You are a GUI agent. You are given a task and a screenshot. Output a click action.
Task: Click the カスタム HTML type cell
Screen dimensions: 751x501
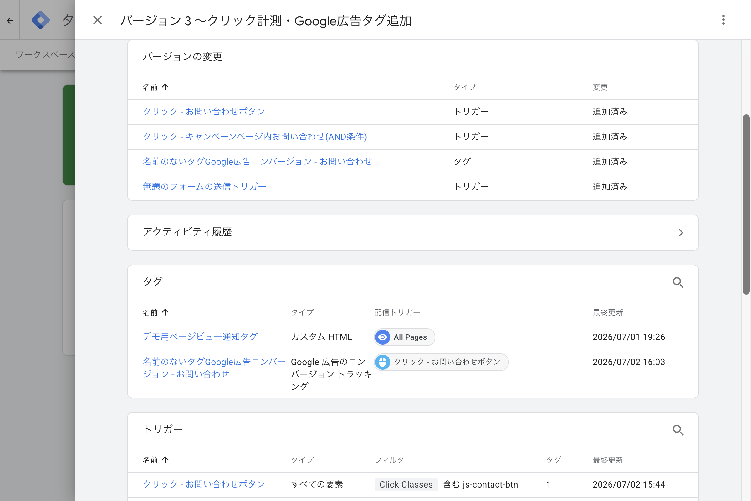coord(321,337)
